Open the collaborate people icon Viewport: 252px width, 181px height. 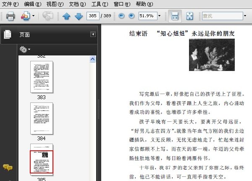[x=25, y=16]
